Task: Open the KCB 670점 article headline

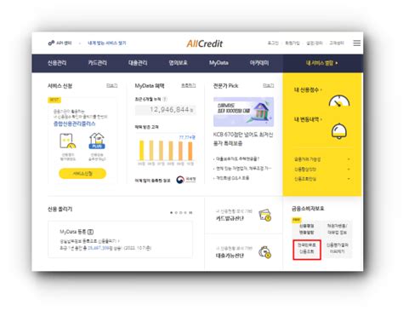Action: pyautogui.click(x=243, y=139)
